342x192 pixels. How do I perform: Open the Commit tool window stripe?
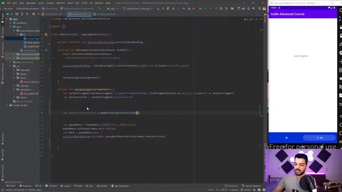pos(2,32)
